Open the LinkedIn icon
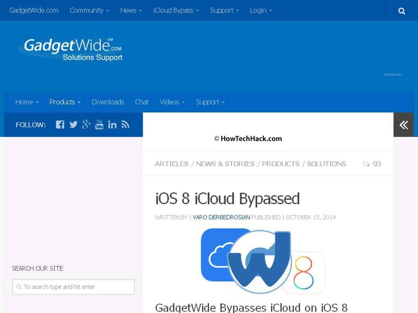This screenshot has width=418, height=313. click(112, 125)
